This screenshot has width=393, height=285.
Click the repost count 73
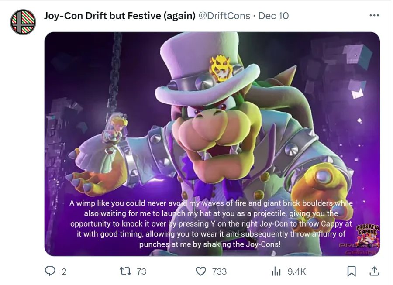pos(141,271)
